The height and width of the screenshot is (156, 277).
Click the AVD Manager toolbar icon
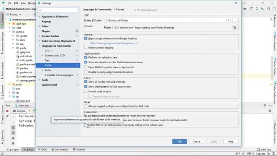pos(257,9)
